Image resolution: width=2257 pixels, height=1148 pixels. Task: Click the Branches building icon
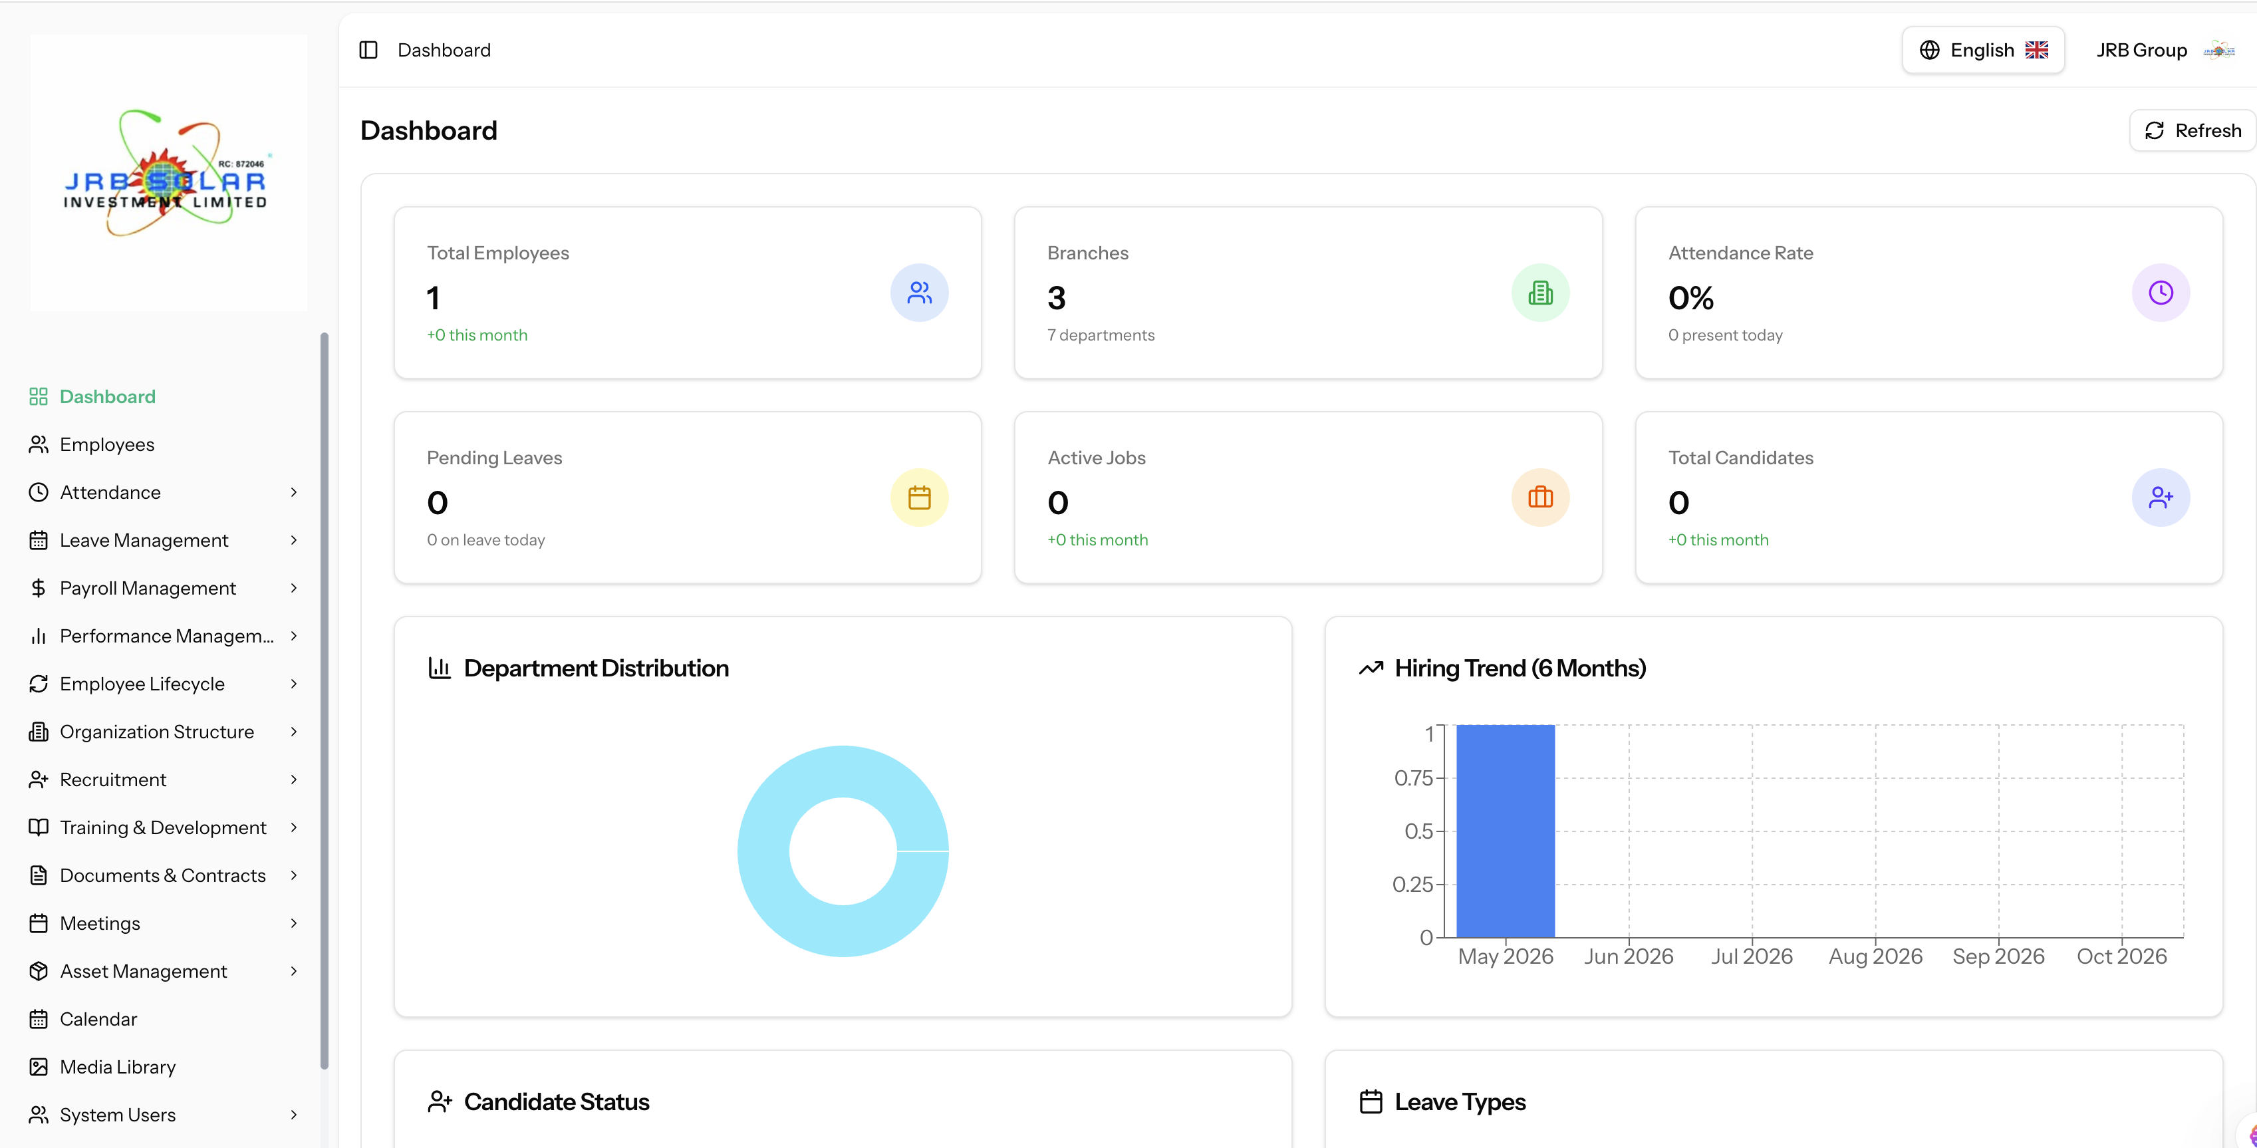click(x=1539, y=293)
